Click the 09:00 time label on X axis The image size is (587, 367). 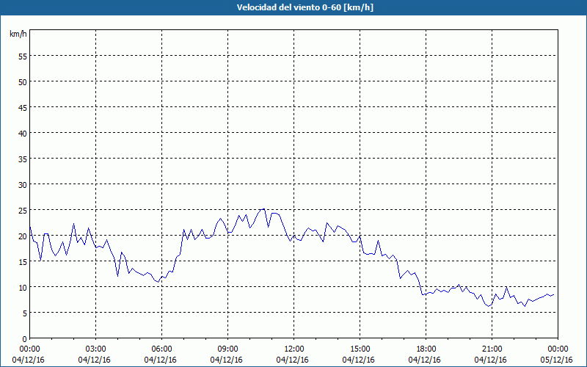tap(227, 349)
